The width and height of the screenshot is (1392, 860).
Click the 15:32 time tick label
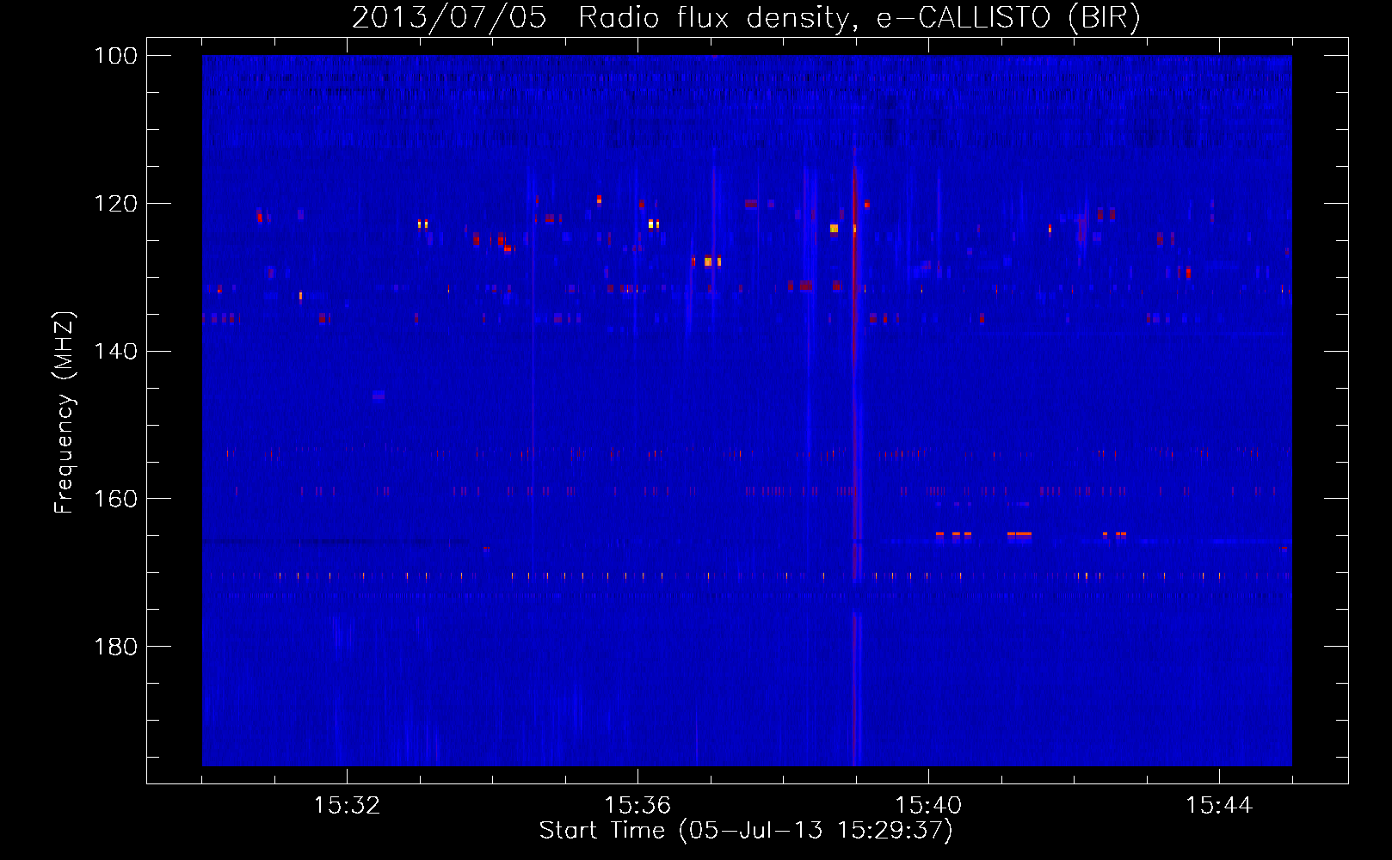[x=347, y=805]
